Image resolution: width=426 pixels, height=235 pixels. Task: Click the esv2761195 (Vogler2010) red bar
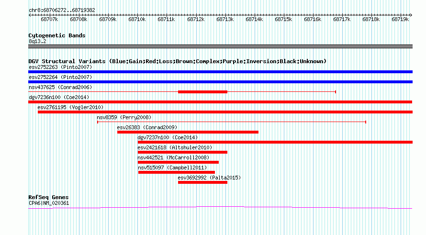point(225,112)
